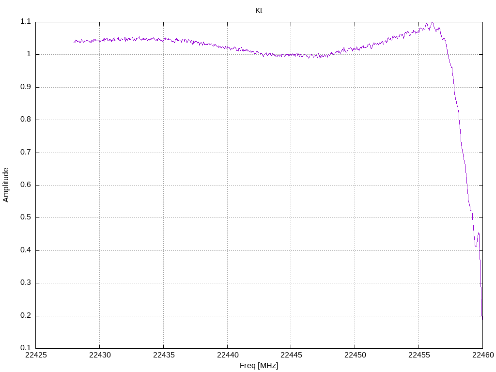The width and height of the screenshot is (496, 372).
Task: Click the small bump near amplitude 0.45
Action: tap(478, 233)
